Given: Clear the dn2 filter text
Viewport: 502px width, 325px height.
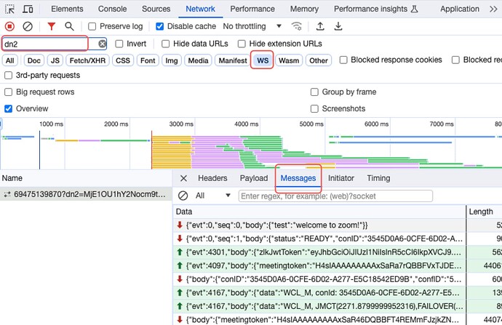Looking at the screenshot, I should pyautogui.click(x=102, y=44).
